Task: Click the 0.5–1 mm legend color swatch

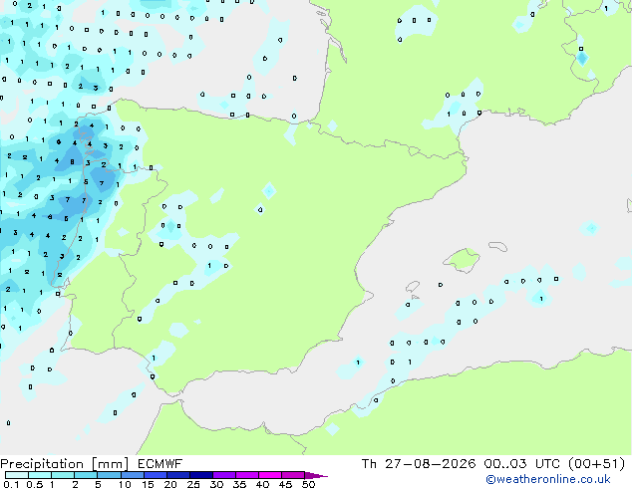Action: [40, 475]
